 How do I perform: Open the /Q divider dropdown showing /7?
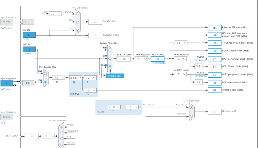[x=90, y=91]
